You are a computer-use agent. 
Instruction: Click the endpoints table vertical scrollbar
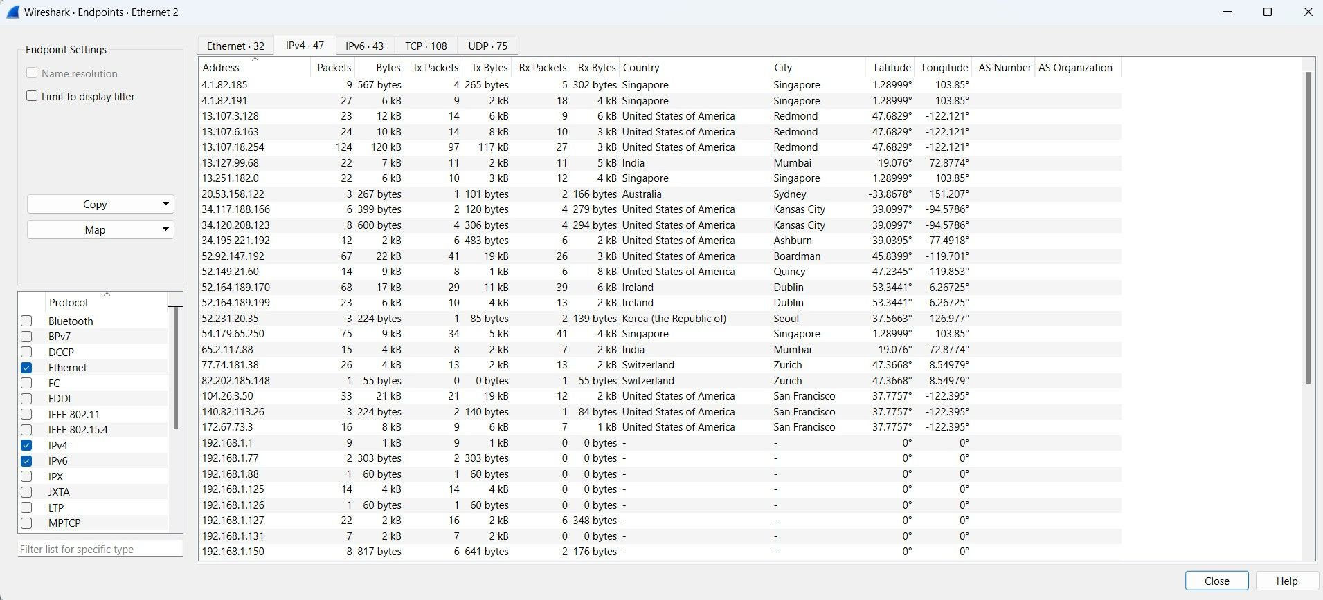click(1308, 228)
